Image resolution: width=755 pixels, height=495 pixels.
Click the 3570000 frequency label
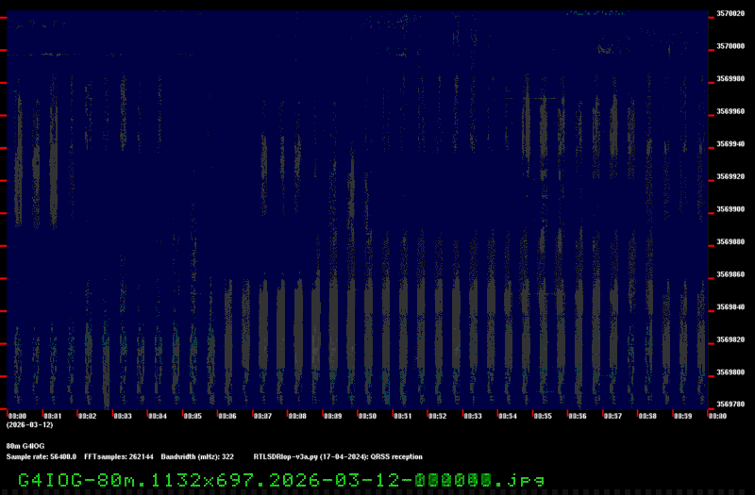coord(730,46)
